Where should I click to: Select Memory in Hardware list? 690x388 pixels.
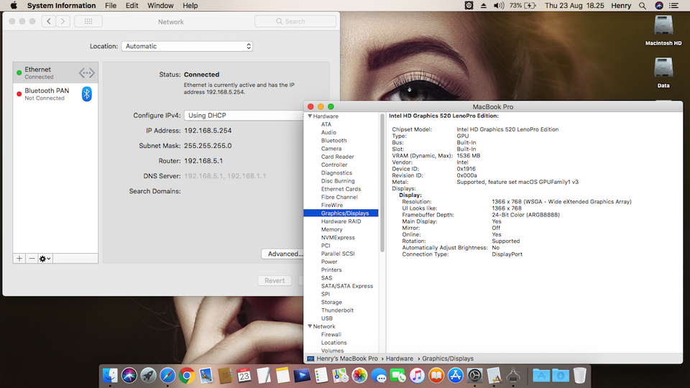(331, 230)
